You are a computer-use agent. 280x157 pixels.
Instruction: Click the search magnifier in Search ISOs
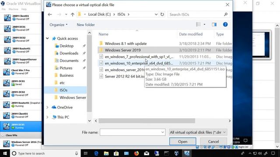pyautogui.click(x=226, y=14)
